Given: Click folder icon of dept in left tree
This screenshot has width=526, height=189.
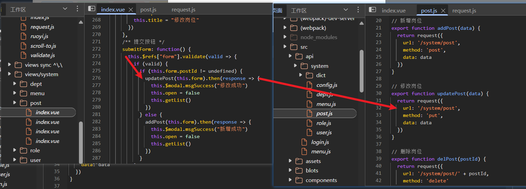Looking at the screenshot, I should (24, 84).
